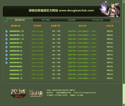Click the blue icon beside 道格拉斯电信五区

click(6, 63)
